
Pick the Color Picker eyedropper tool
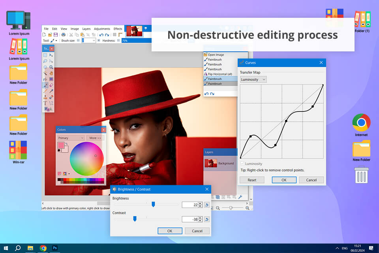pyautogui.click(x=51, y=91)
